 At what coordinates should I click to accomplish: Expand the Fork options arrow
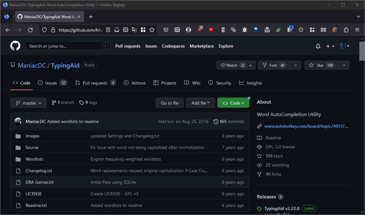295,65
